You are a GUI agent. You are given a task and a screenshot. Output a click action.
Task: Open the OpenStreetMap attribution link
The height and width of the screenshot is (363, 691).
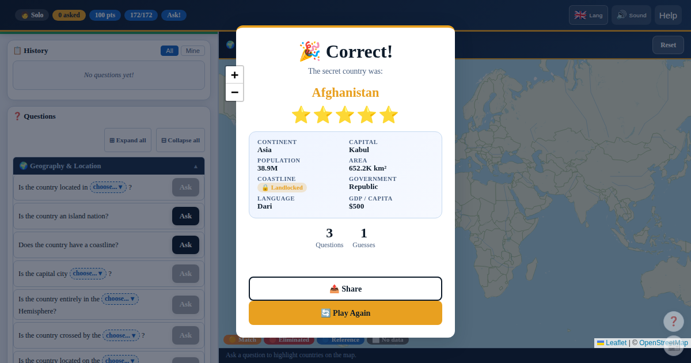pyautogui.click(x=663, y=343)
